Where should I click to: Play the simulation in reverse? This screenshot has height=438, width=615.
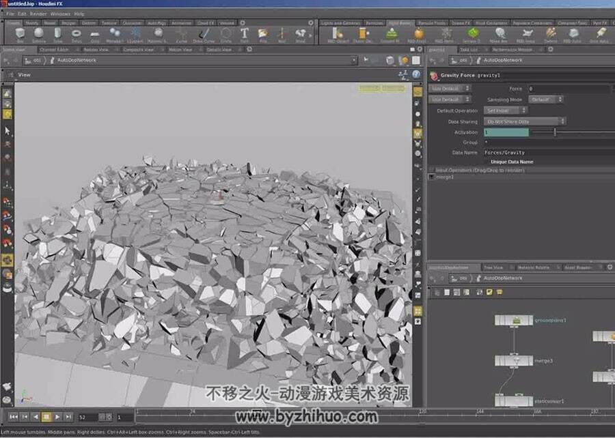click(x=36, y=417)
